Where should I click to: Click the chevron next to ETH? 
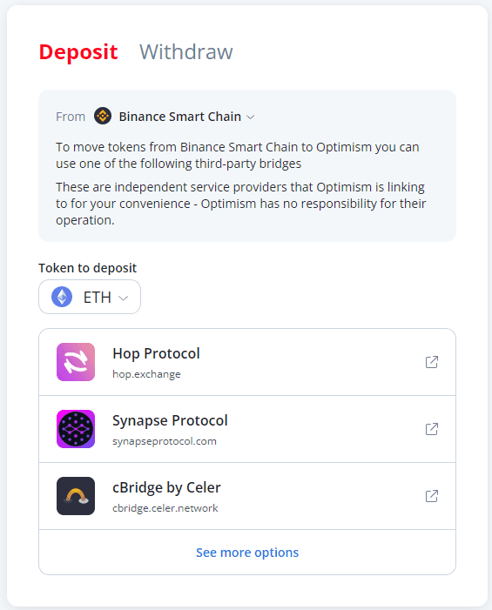point(124,298)
